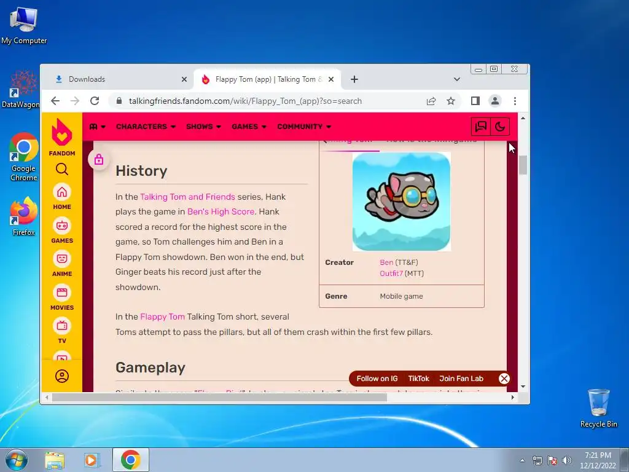This screenshot has width=629, height=472.
Task: Click scroll up arrow of page
Action: tap(523, 118)
